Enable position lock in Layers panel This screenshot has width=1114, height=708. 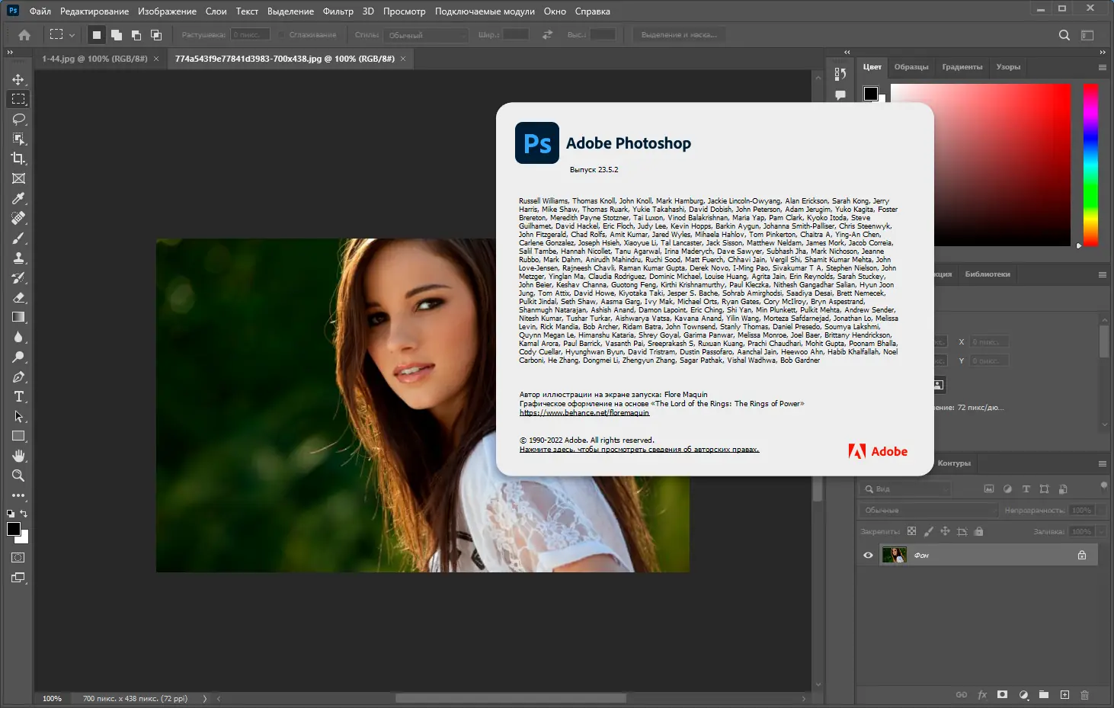(x=946, y=531)
